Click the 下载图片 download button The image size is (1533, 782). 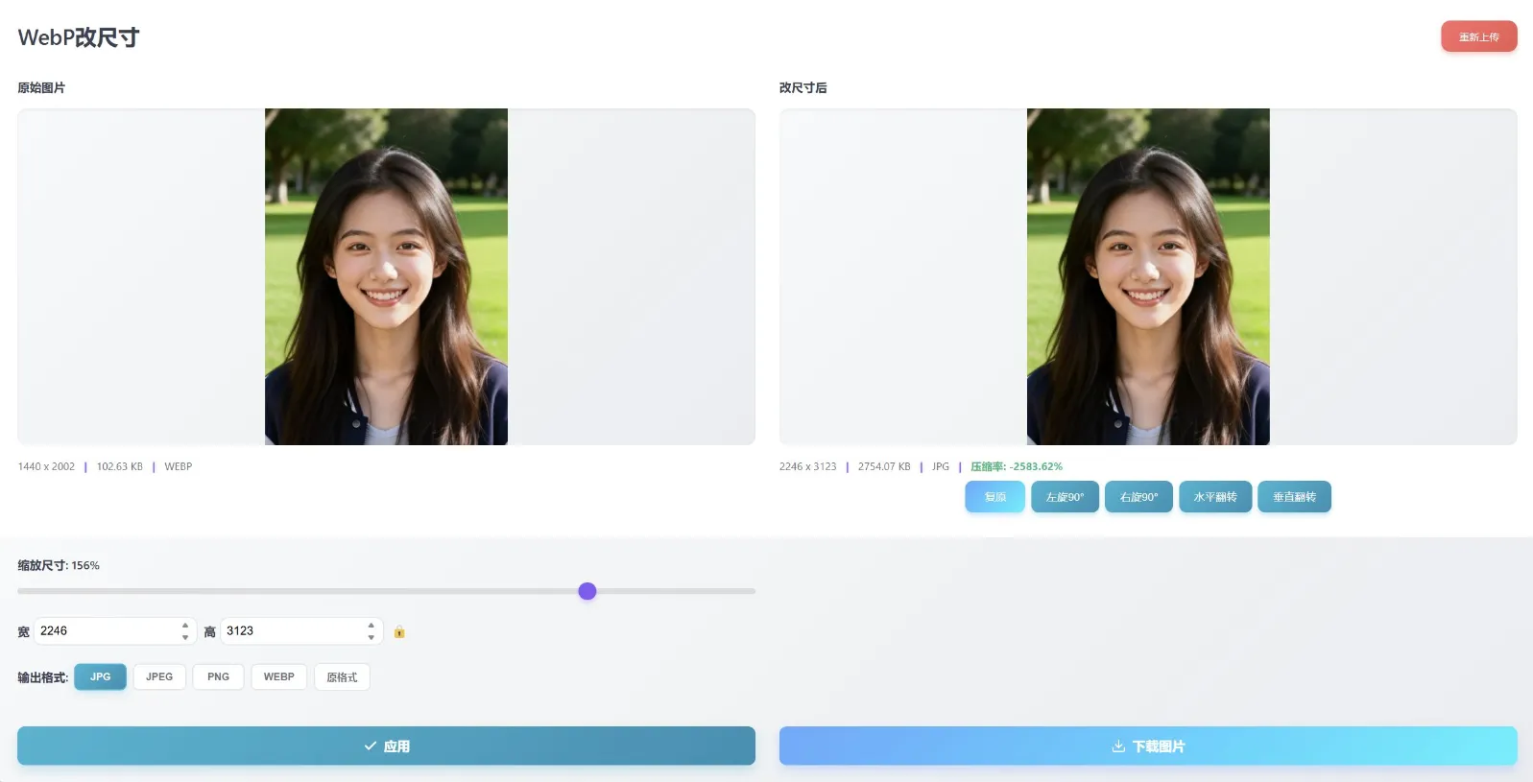coord(1148,746)
